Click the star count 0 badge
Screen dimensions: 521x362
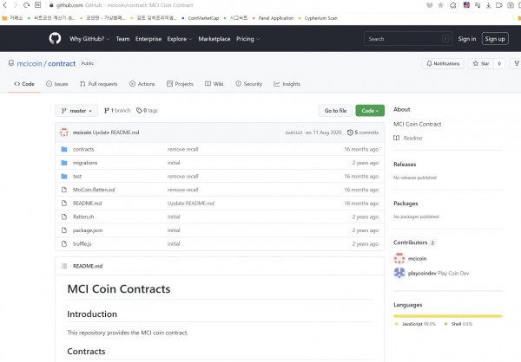coord(499,63)
